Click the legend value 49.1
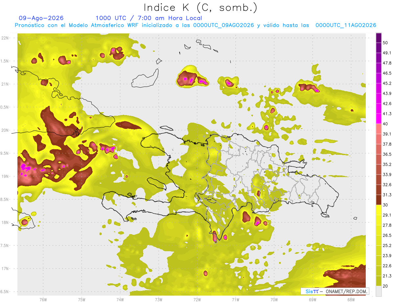394x304 pixels. (387, 53)
